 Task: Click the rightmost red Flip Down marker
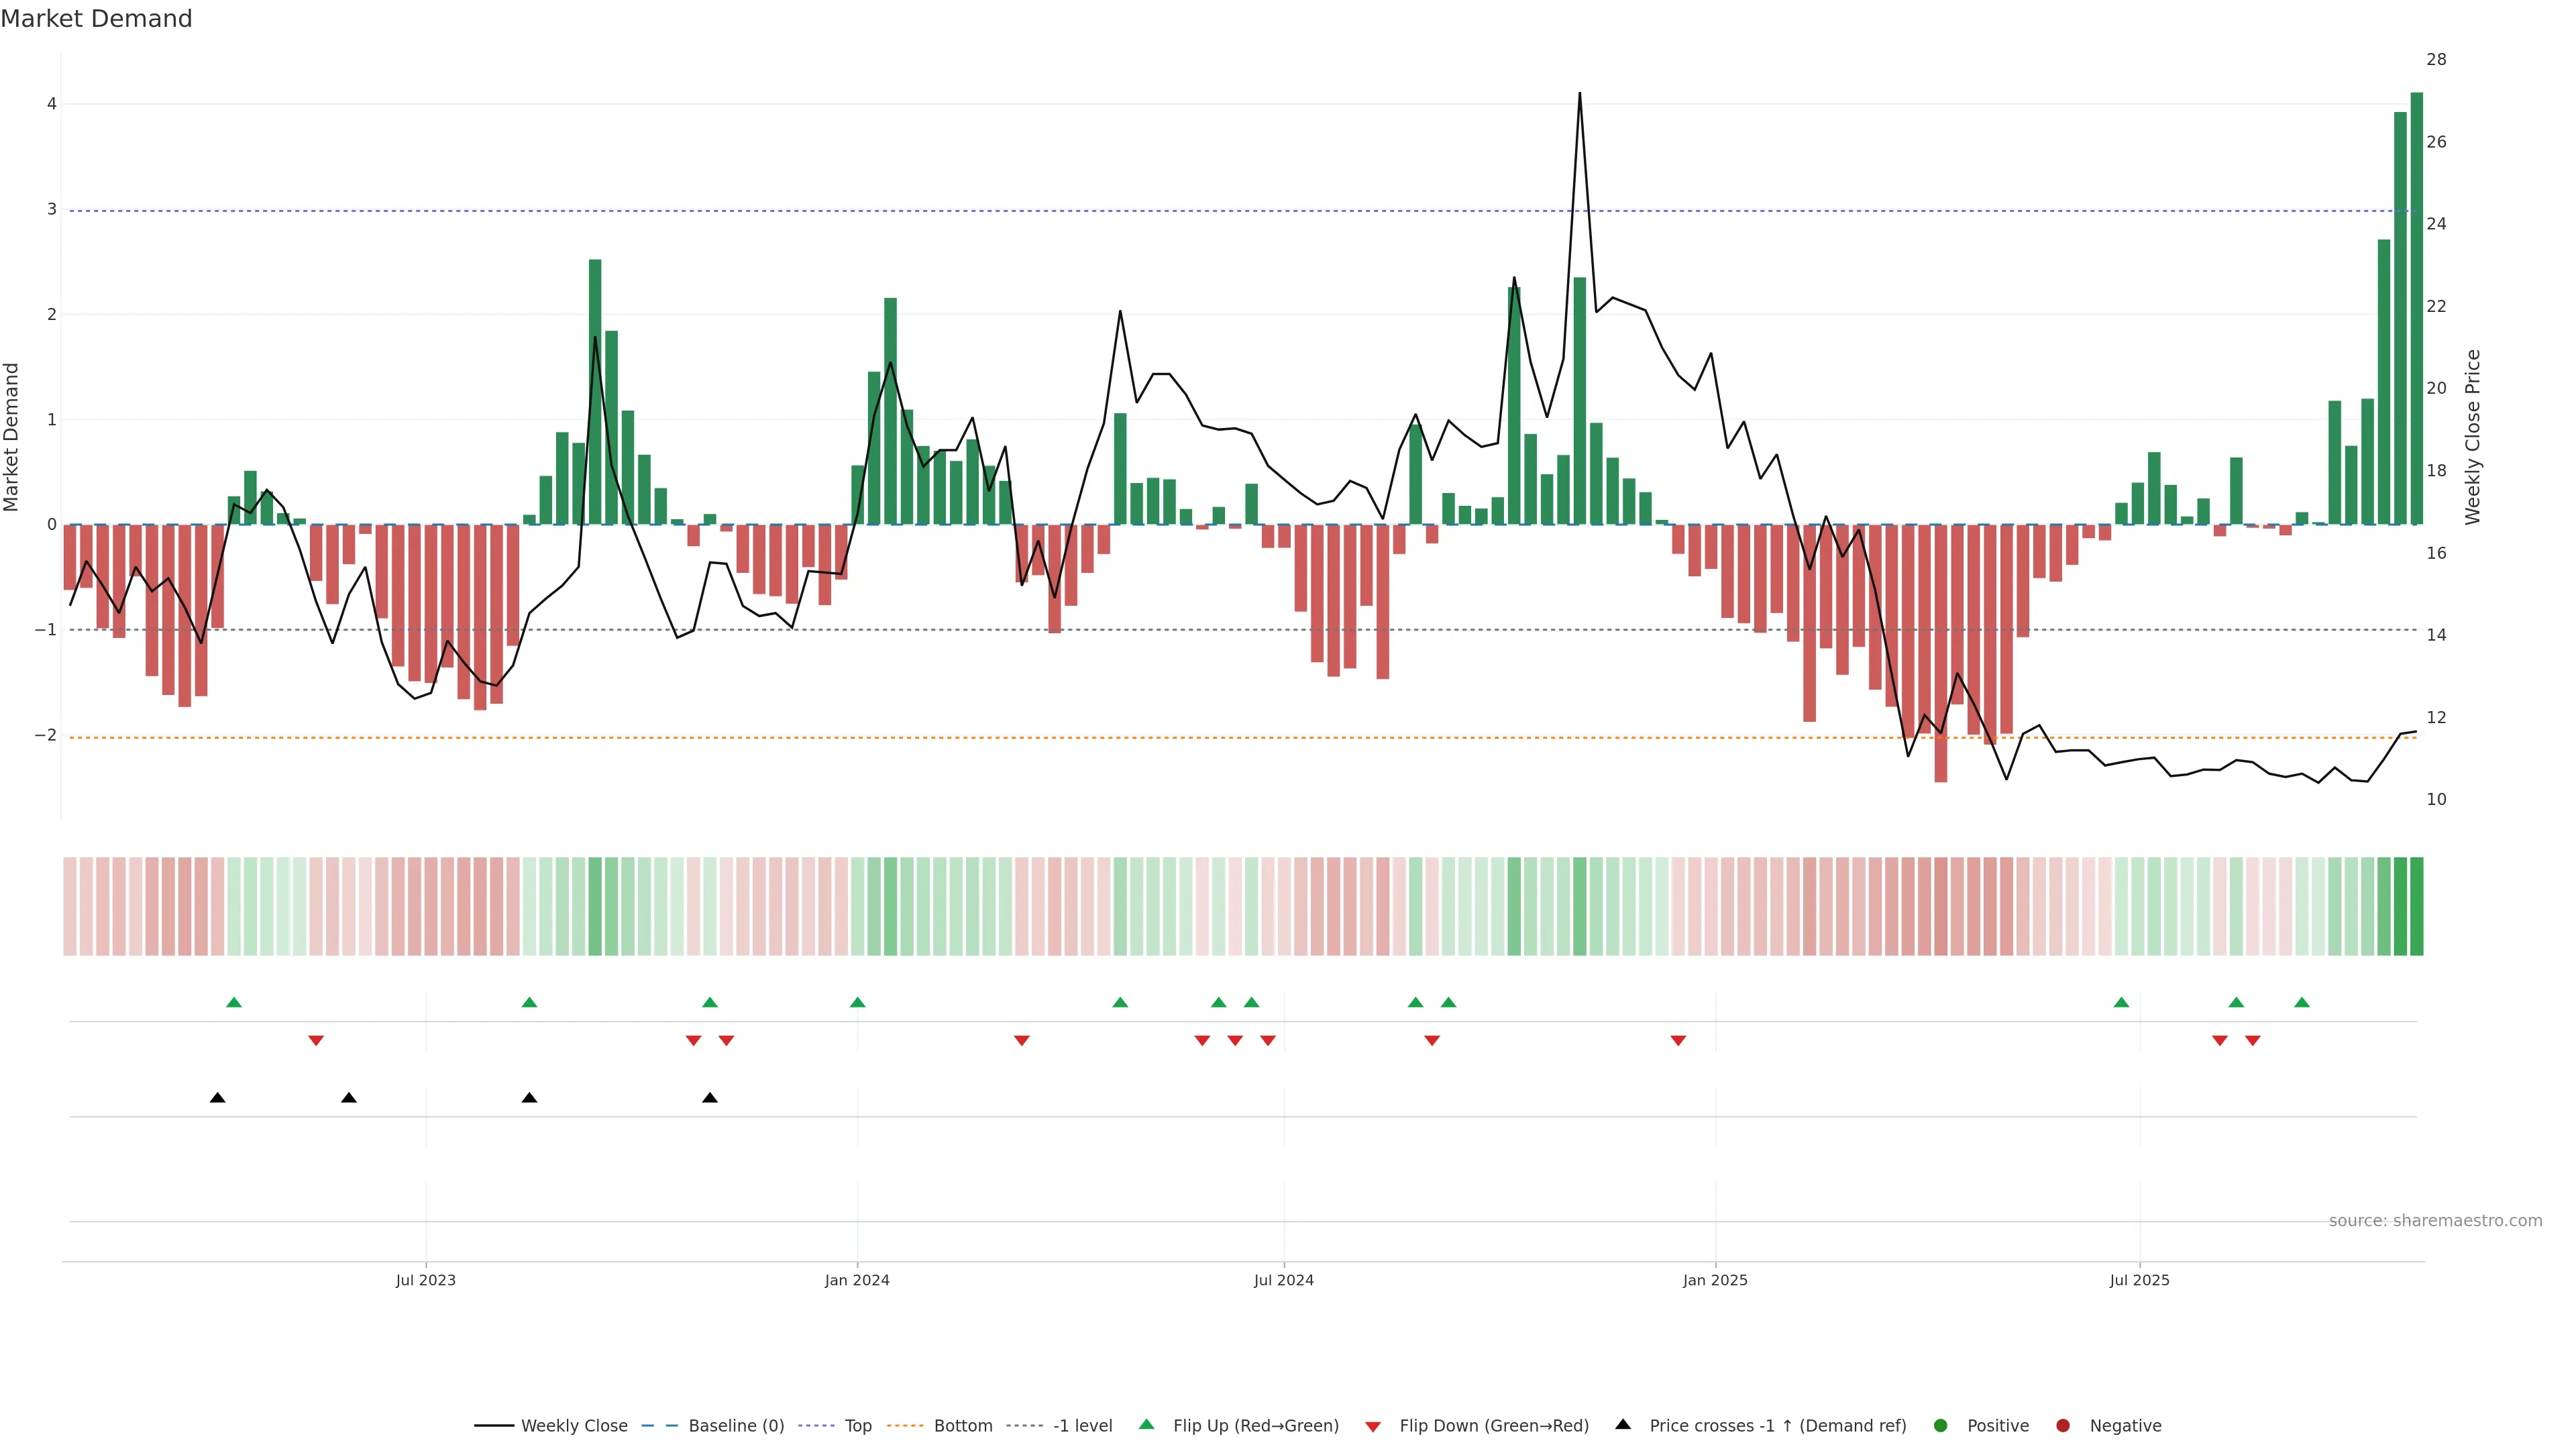2253,1041
